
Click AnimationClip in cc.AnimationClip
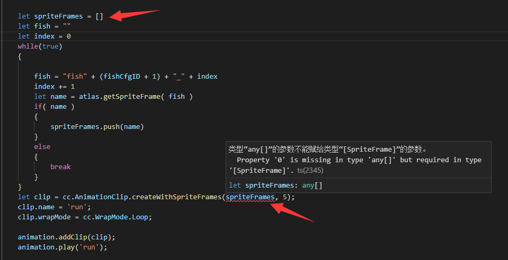click(x=104, y=197)
